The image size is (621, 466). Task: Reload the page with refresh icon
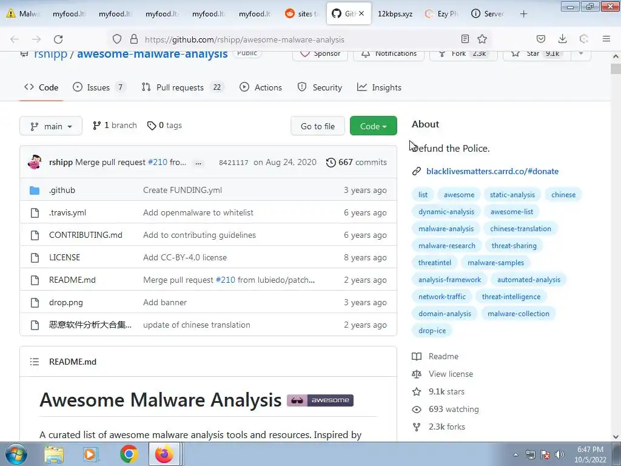tap(58, 39)
